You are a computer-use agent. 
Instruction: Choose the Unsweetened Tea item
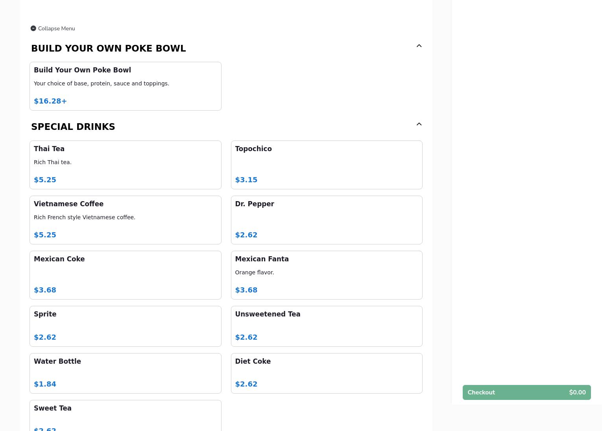[326, 326]
